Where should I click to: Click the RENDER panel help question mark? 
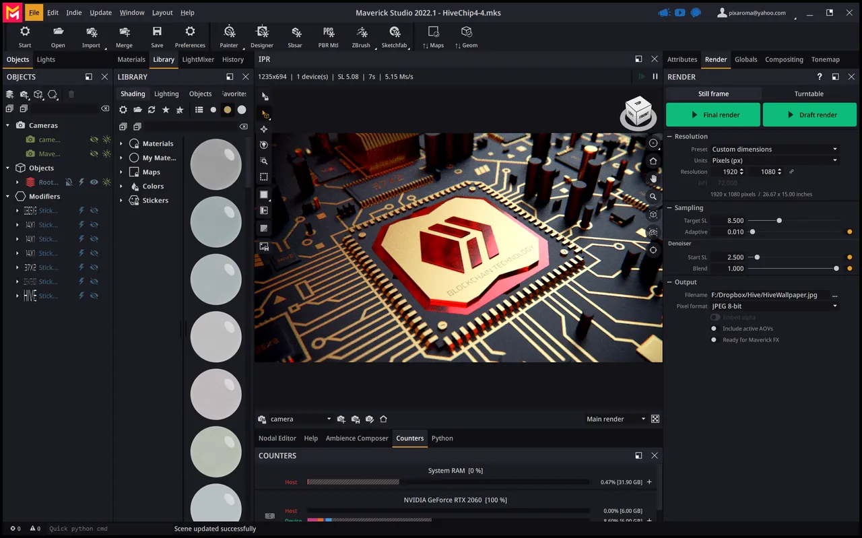pyautogui.click(x=819, y=77)
